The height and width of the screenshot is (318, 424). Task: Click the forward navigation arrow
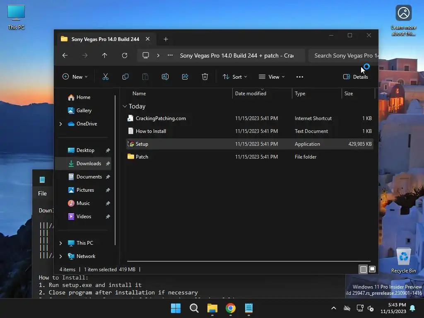click(x=85, y=55)
